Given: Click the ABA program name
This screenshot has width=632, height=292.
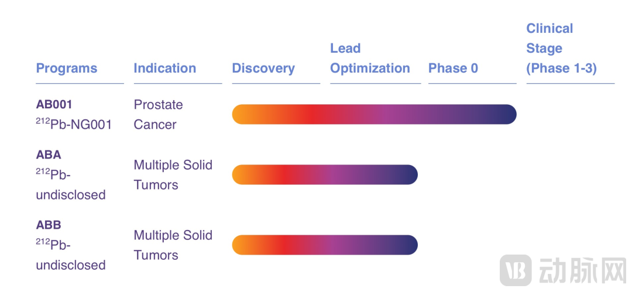Looking at the screenshot, I should tap(49, 155).
